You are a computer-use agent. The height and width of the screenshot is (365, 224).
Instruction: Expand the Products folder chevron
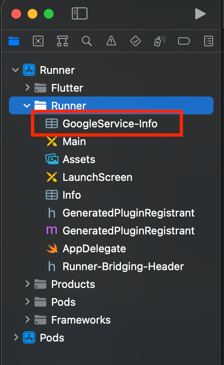point(28,284)
